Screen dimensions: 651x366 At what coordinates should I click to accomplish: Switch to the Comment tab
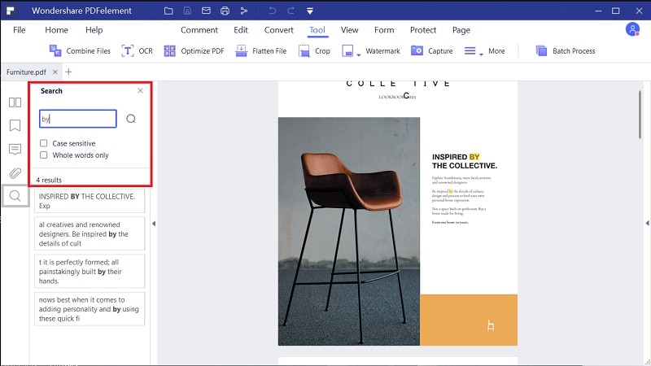(199, 30)
